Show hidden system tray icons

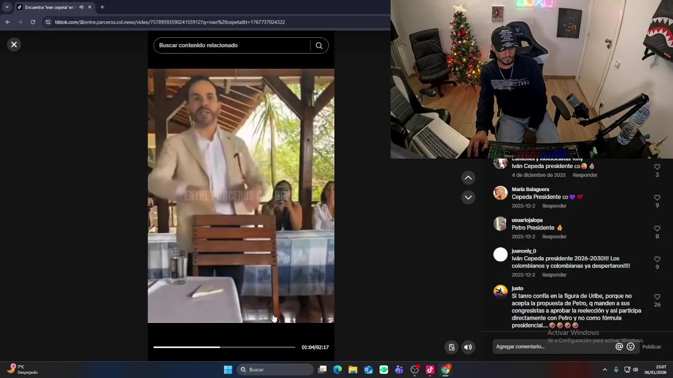point(605,370)
